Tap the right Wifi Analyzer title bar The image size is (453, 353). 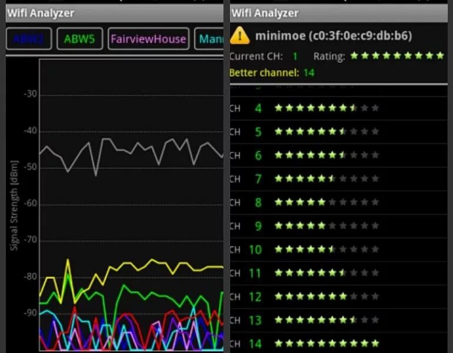(x=339, y=13)
